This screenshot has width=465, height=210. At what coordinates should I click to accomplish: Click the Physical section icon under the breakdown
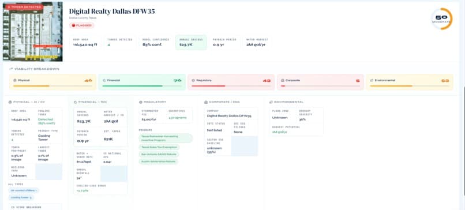click(x=10, y=102)
